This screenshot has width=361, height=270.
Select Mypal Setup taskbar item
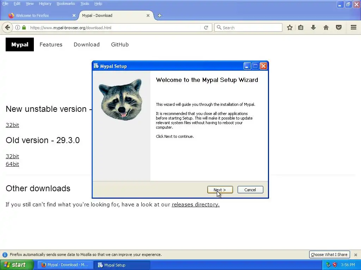pyautogui.click(x=122, y=265)
